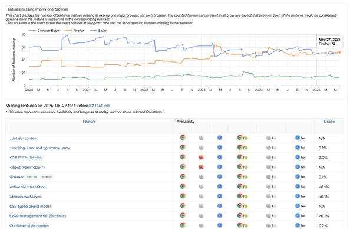This screenshot has width=350, height=229.
Task: Sort table by Usage column header
Action: tap(329, 122)
